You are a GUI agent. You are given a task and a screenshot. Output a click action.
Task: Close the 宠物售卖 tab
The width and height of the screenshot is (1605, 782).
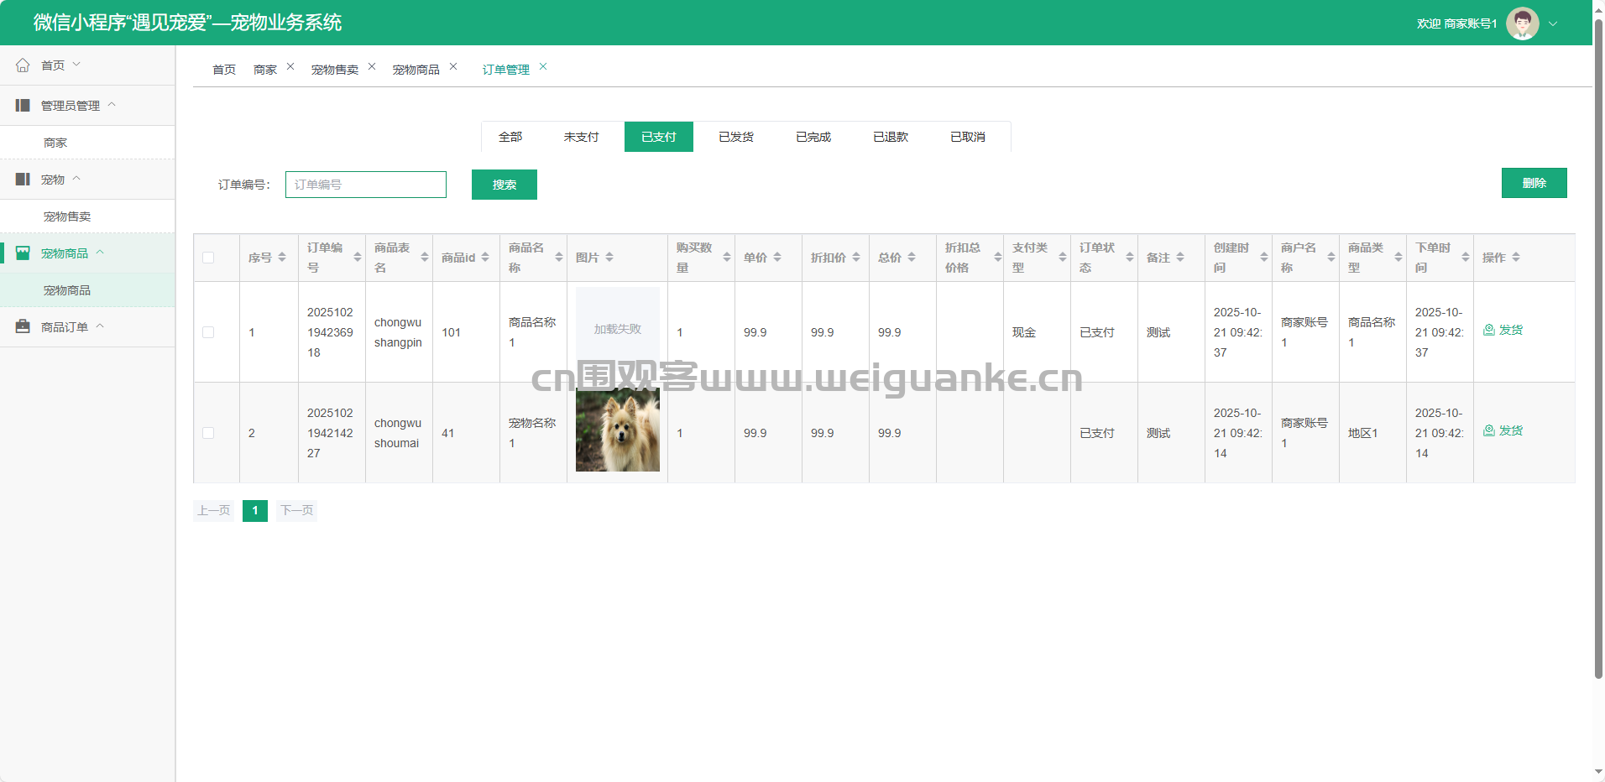(x=372, y=66)
